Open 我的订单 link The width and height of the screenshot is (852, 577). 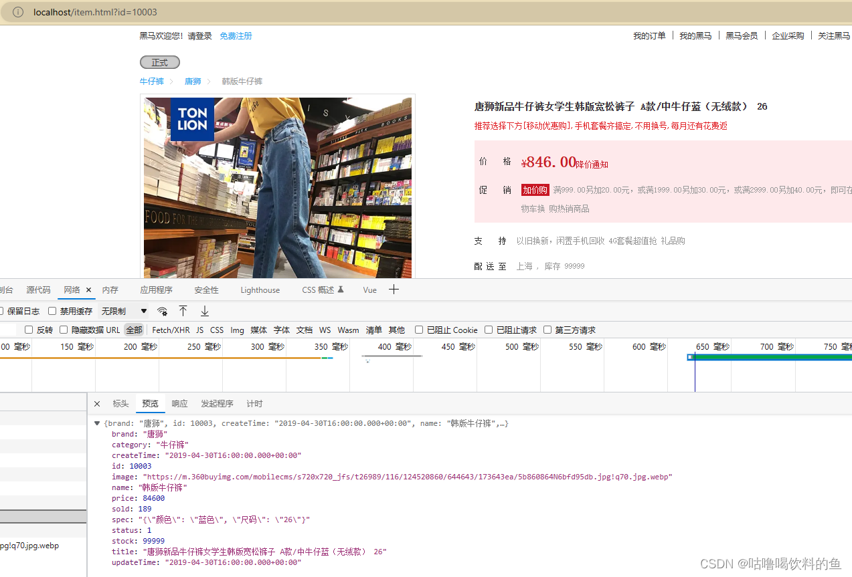pyautogui.click(x=649, y=36)
